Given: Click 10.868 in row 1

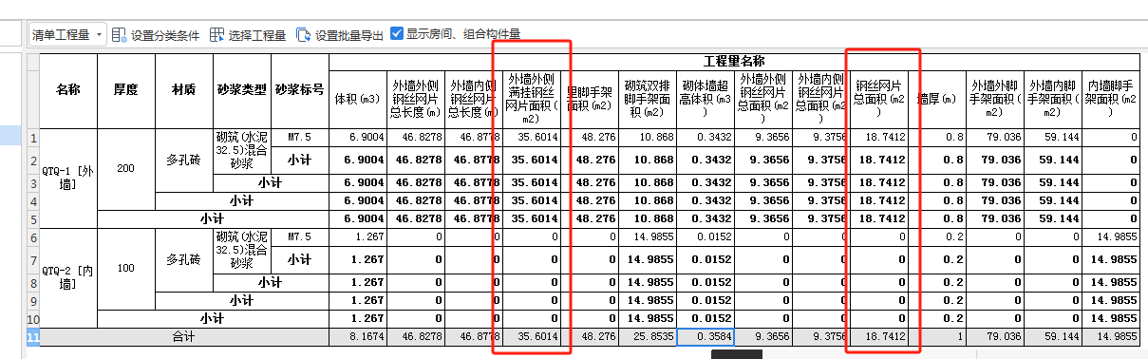Looking at the screenshot, I should pyautogui.click(x=648, y=138).
